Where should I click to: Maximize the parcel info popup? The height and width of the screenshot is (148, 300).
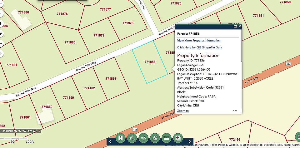[235, 27]
